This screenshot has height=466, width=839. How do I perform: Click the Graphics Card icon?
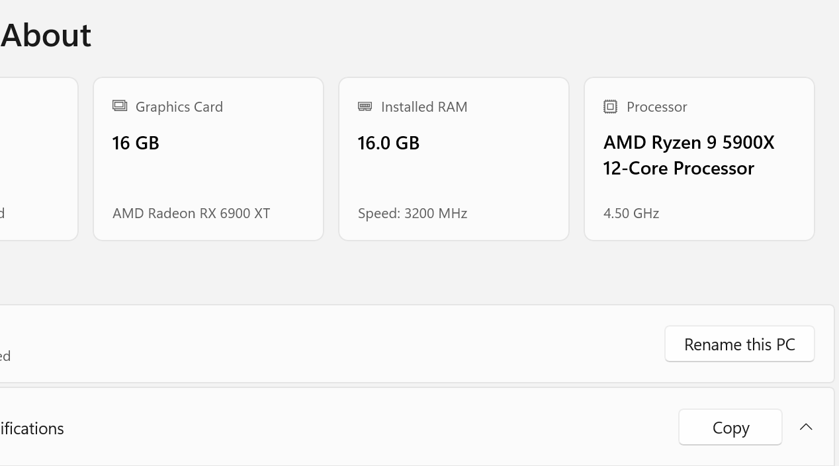click(x=120, y=106)
